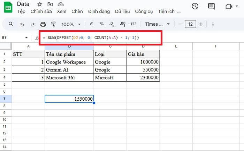Click the move to folder icon

pyautogui.click(x=50, y=4)
